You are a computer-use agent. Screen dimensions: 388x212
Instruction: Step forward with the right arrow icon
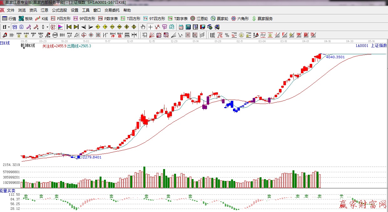[x=91, y=27]
